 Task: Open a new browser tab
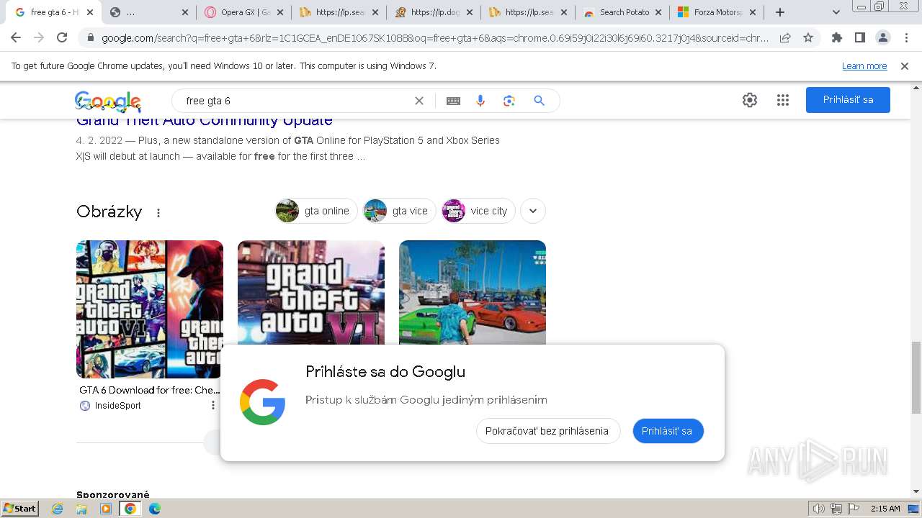click(x=780, y=12)
